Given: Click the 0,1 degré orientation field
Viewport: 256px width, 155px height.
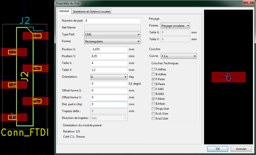Looking at the screenshot, I should coord(109,84).
